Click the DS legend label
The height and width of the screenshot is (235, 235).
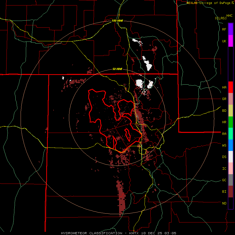point(224,157)
